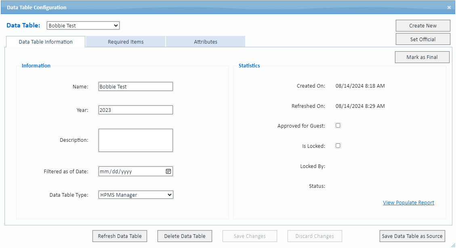Click into the Year input field
Image resolution: width=456 pixels, height=248 pixels.
tap(136, 110)
